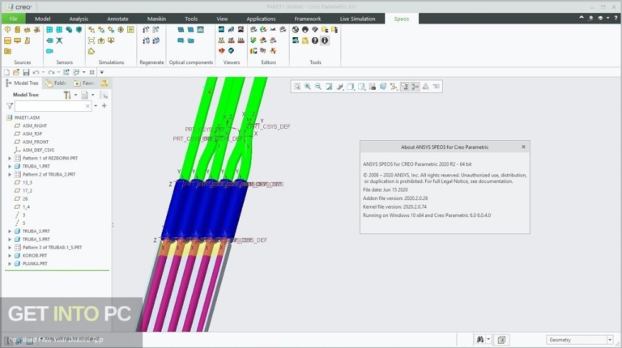Click the display-shaped source icon in Sources group
Screen dimensions: 622x348
coord(18,40)
